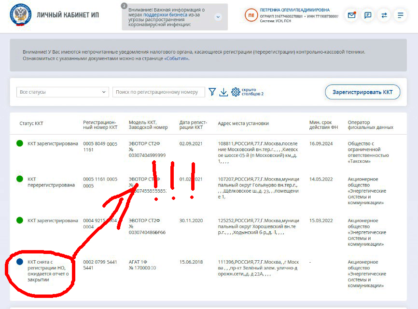The image size is (418, 309).
Task: Click the FNS tax service logo
Action: tap(19, 15)
